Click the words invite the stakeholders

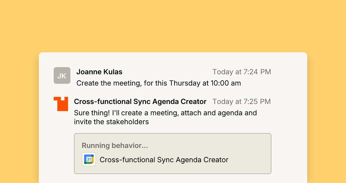112,122
